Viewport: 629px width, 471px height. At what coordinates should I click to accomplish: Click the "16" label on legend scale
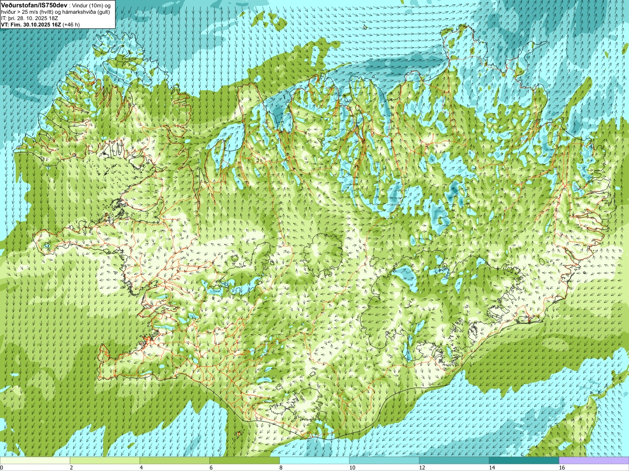[x=561, y=468]
